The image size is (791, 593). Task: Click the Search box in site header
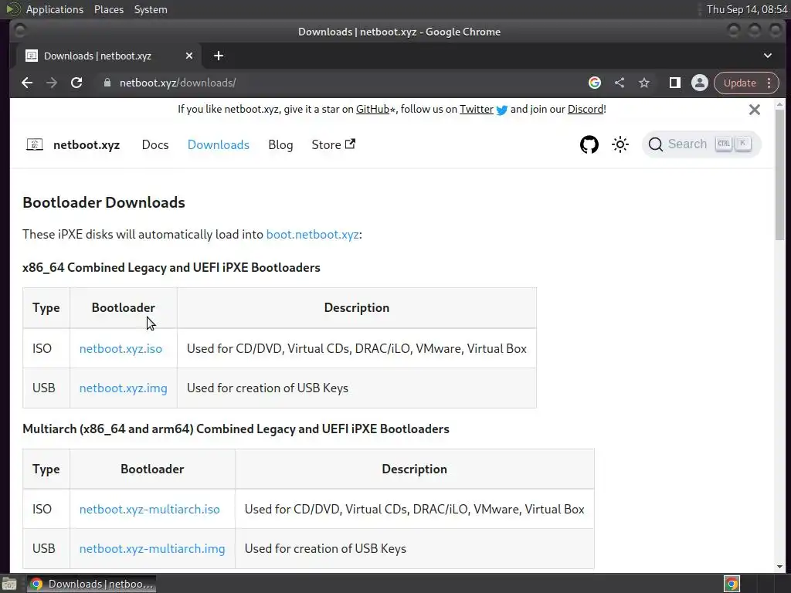point(701,144)
